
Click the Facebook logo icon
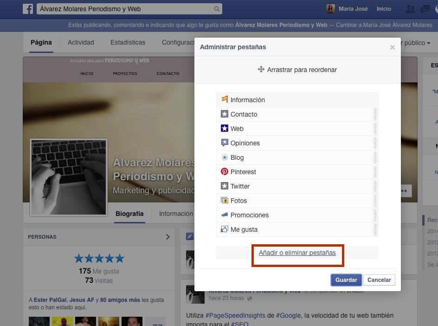click(28, 9)
